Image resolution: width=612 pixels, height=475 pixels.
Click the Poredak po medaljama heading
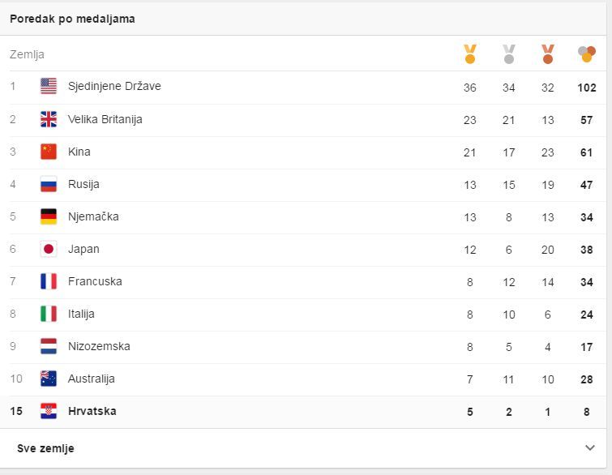click(72, 19)
